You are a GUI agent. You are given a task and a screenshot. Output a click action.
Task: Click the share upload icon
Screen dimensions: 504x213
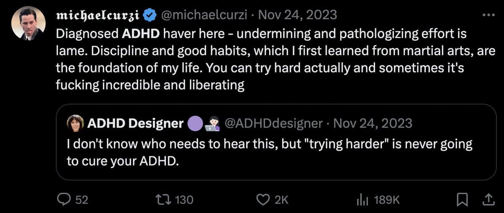[x=489, y=200]
